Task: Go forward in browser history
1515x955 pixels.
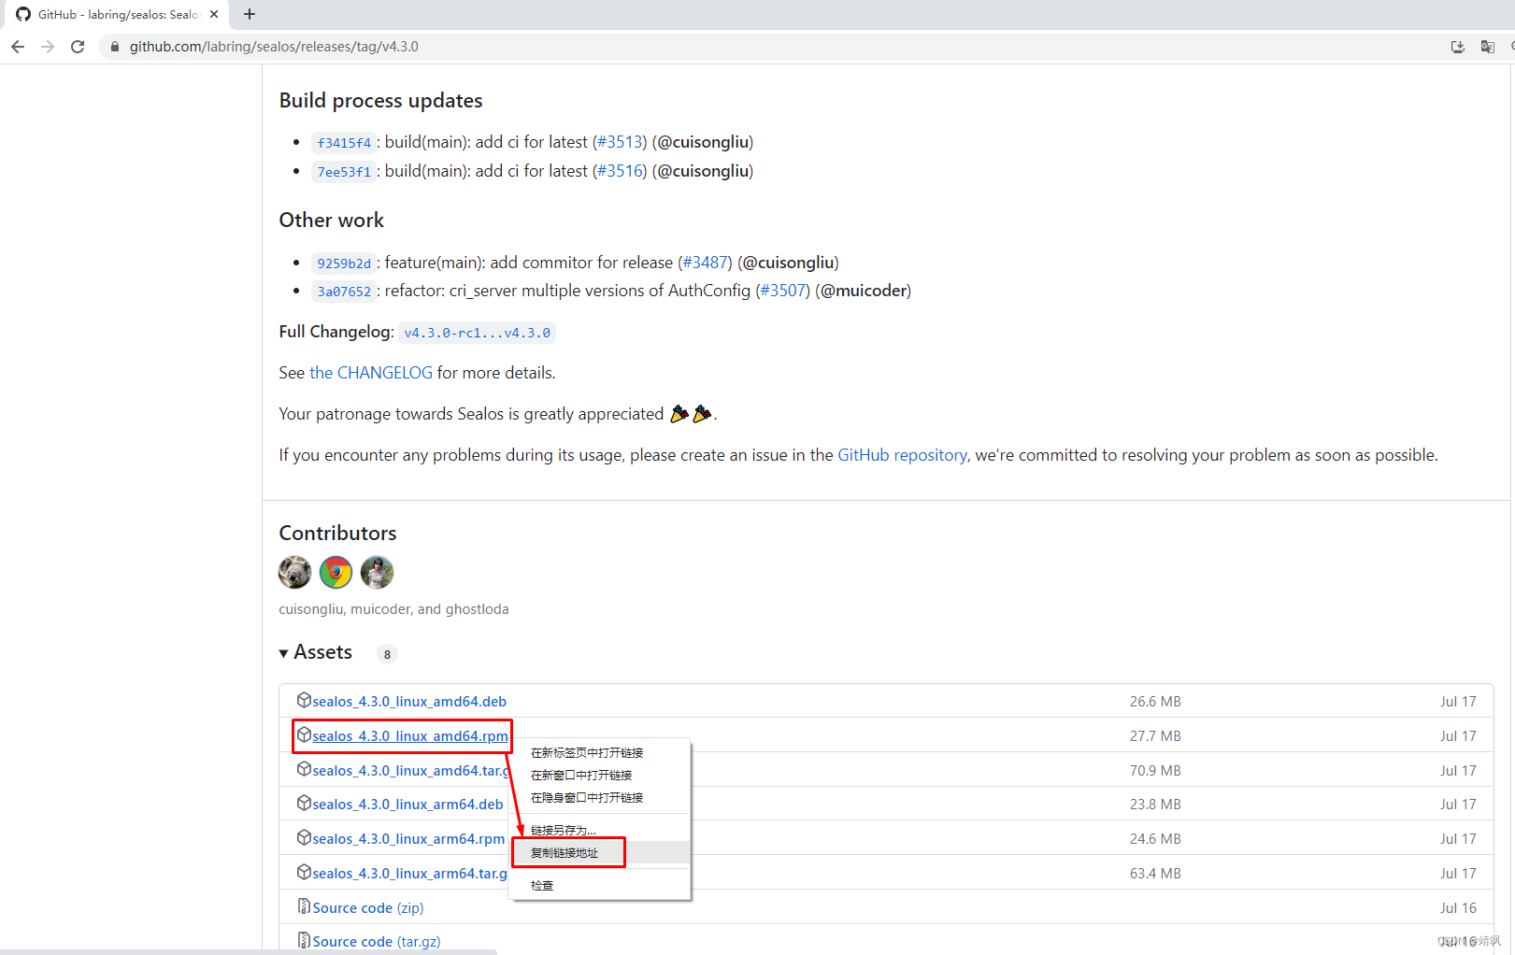Action: (48, 47)
